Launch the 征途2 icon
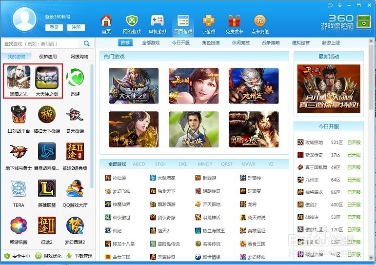This screenshot has height=265, width=376. [x=47, y=225]
